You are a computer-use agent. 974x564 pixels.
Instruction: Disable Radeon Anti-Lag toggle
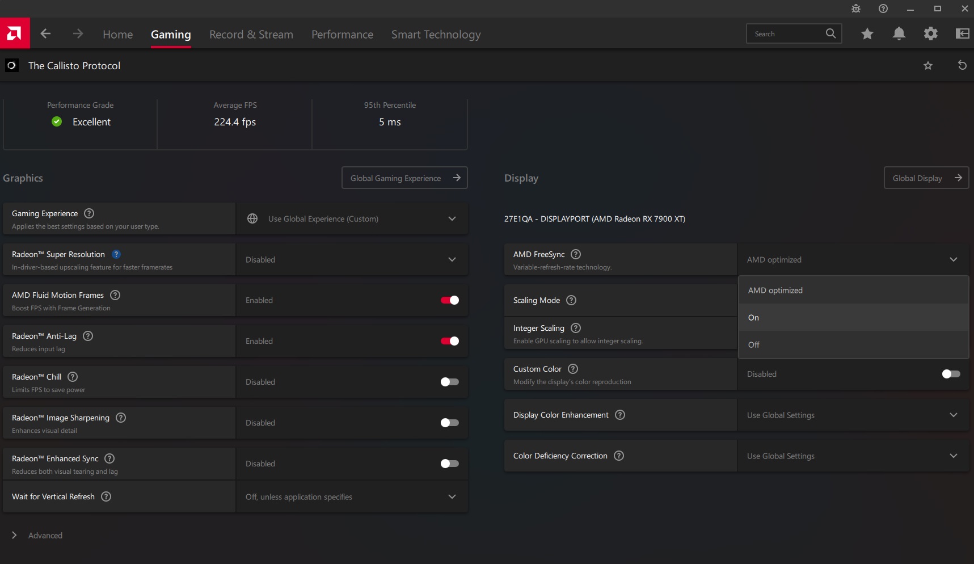[x=450, y=341]
